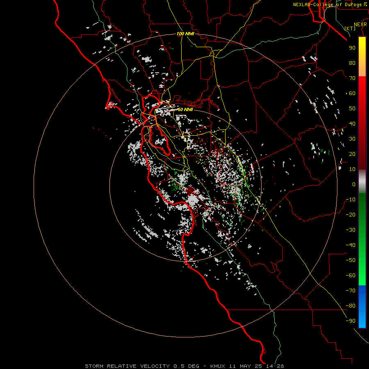Click the 'KMUX' station identifier in the caption
Viewport: 369px width, 369px height.
217,366
